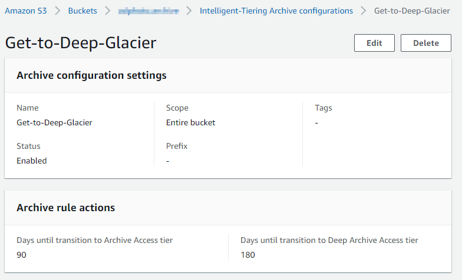Select the Status value Enabled
Screen dimensions: 462x280
coord(32,161)
